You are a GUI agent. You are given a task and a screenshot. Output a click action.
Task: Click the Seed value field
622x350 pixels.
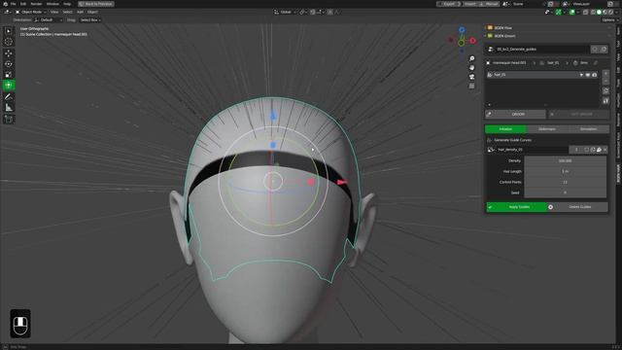(x=566, y=192)
